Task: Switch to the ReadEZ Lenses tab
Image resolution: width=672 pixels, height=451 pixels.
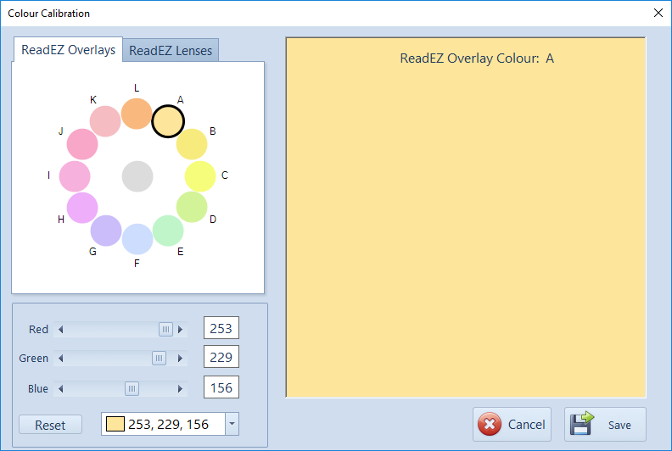Action: pyautogui.click(x=172, y=51)
